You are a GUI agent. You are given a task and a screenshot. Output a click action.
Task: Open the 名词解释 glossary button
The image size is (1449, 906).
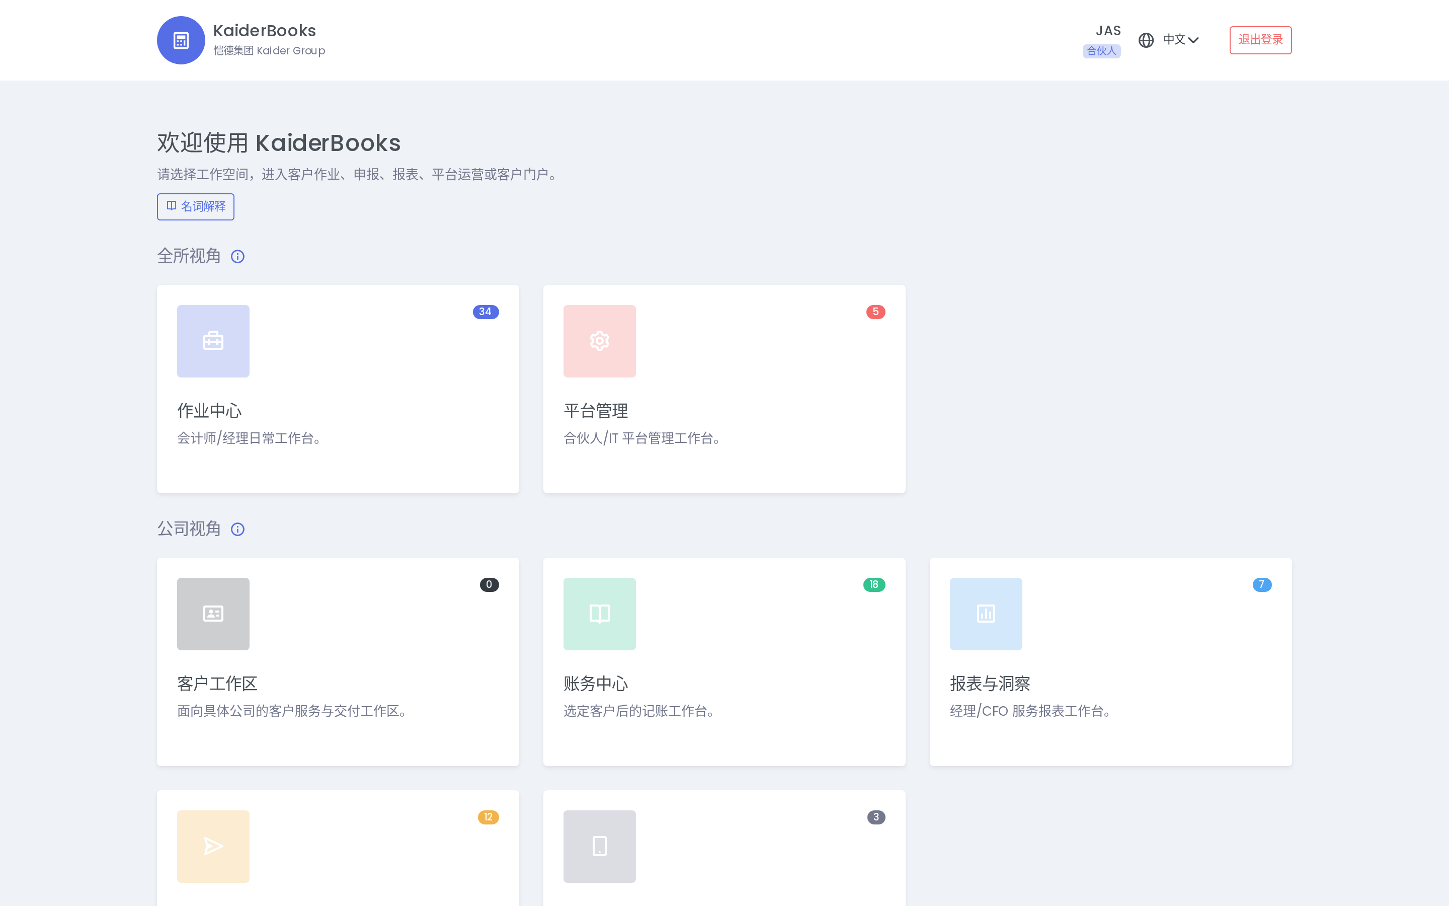click(196, 207)
